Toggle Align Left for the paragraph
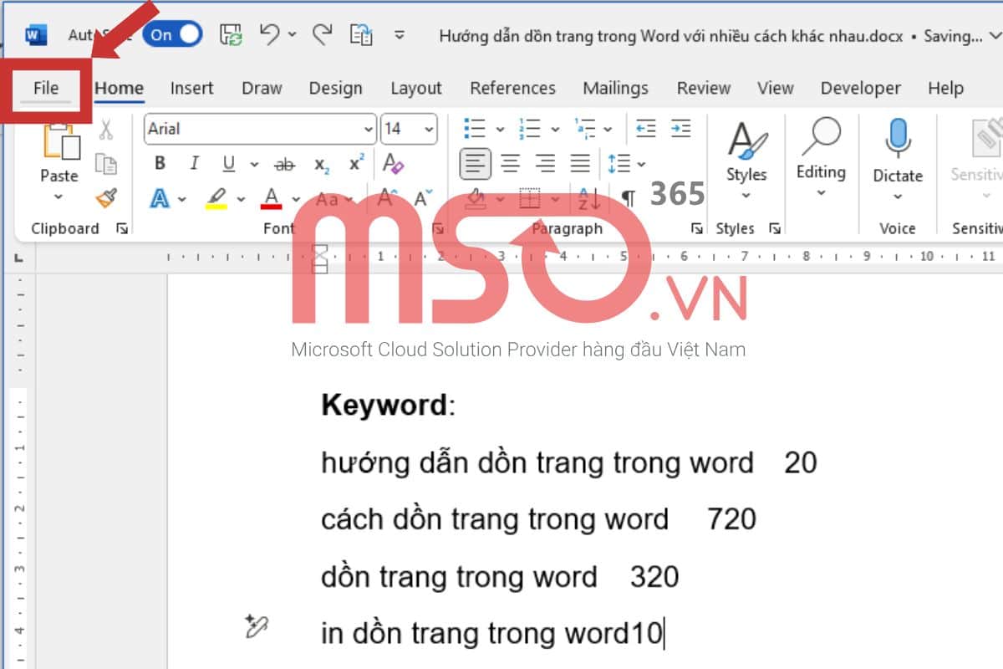Viewport: 1003px width, 669px height. click(476, 163)
